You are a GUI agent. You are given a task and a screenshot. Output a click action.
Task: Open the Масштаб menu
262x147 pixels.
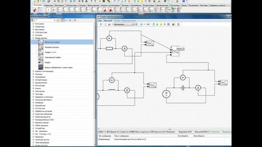click(x=108, y=21)
